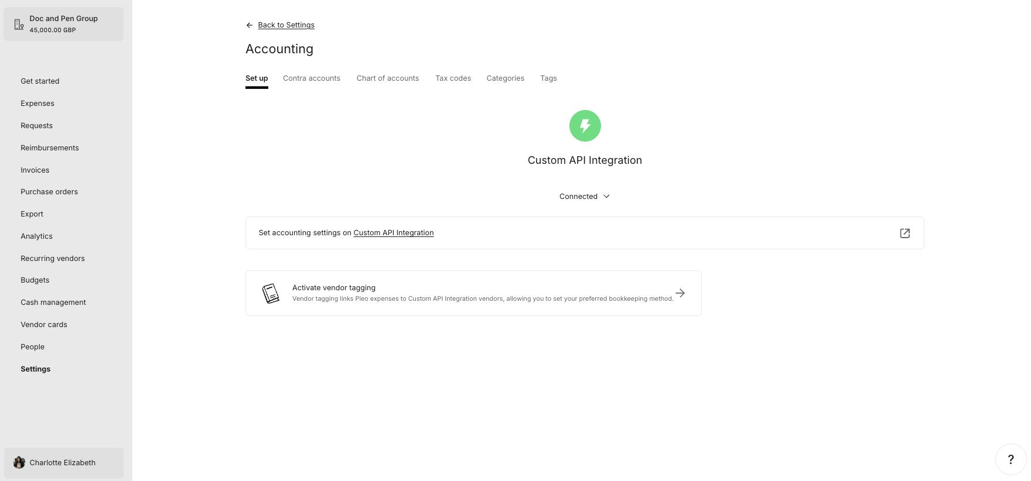Open Requests page
This screenshot has height=481, width=1031.
(x=36, y=126)
